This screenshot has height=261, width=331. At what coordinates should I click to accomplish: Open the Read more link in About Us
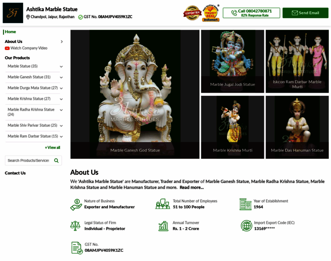(x=192, y=187)
